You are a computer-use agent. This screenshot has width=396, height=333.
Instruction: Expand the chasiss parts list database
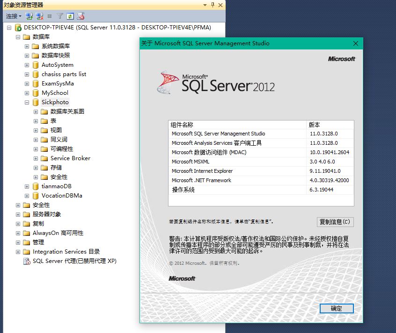(27, 74)
